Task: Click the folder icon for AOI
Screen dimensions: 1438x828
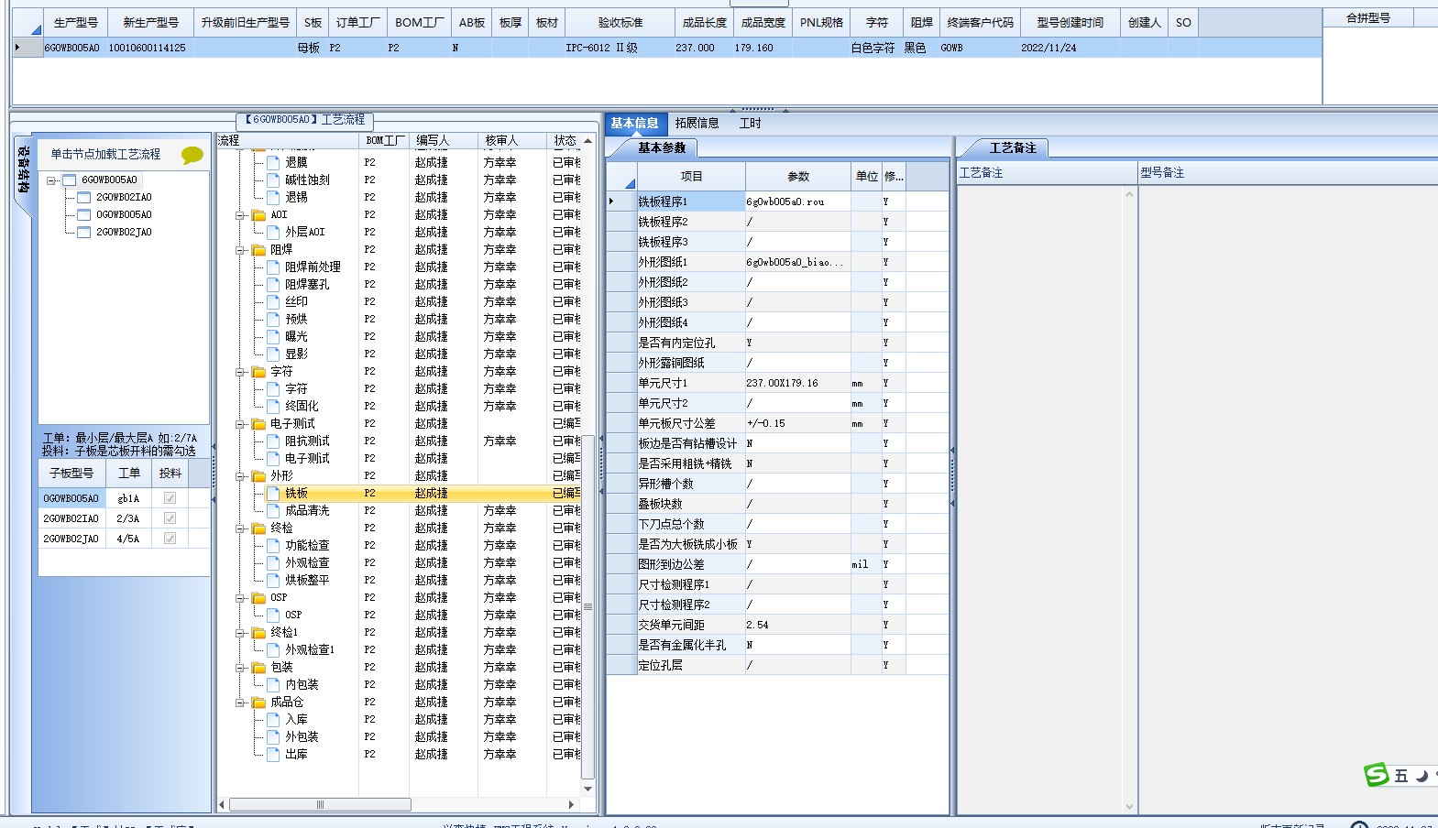Action: point(258,214)
